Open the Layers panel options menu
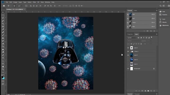The width and height of the screenshot is (170, 95). click(x=157, y=34)
